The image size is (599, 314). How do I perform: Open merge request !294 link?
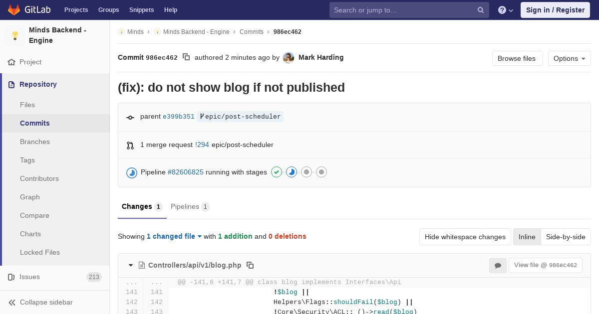(x=202, y=145)
